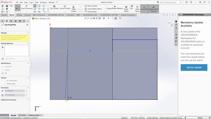Add the Horizontal relation
This screenshot has width=211, height=119.
tap(7, 67)
